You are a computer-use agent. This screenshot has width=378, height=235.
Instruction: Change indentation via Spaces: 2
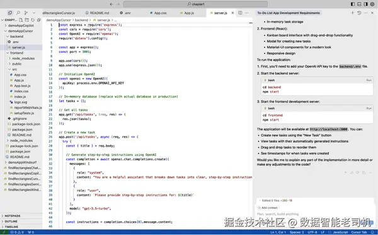pyautogui.click(x=297, y=232)
